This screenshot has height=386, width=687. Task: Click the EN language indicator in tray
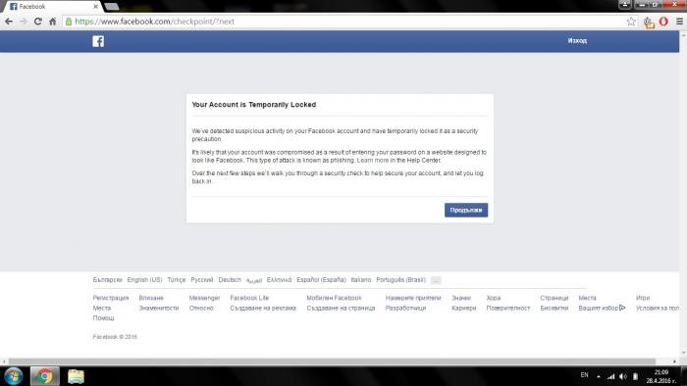[x=584, y=375]
